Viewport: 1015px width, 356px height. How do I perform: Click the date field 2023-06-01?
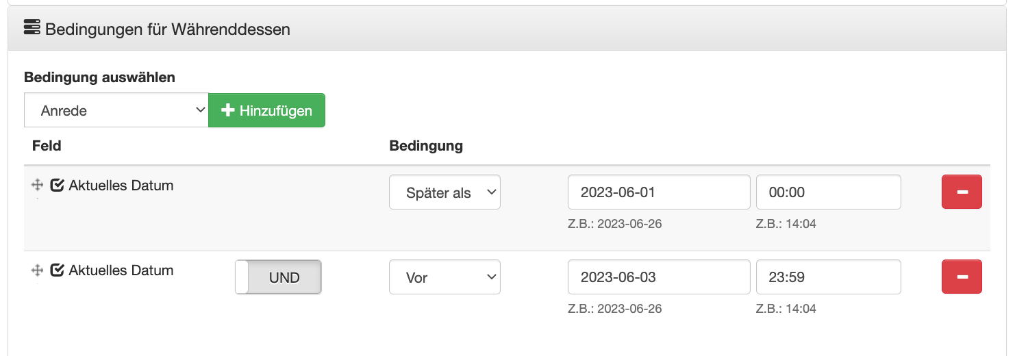click(x=658, y=192)
